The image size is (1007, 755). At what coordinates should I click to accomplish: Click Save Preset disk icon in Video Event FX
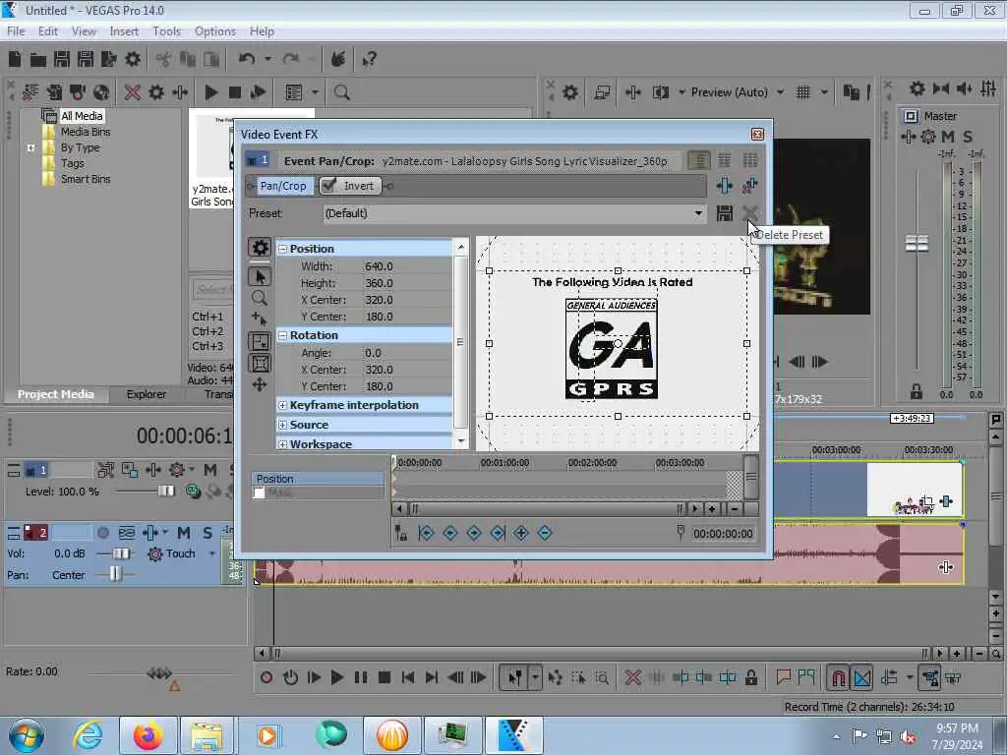click(725, 213)
